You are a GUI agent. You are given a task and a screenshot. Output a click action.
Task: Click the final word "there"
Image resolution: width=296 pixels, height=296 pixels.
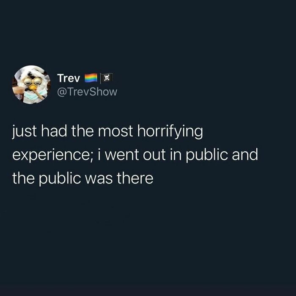[x=135, y=178]
